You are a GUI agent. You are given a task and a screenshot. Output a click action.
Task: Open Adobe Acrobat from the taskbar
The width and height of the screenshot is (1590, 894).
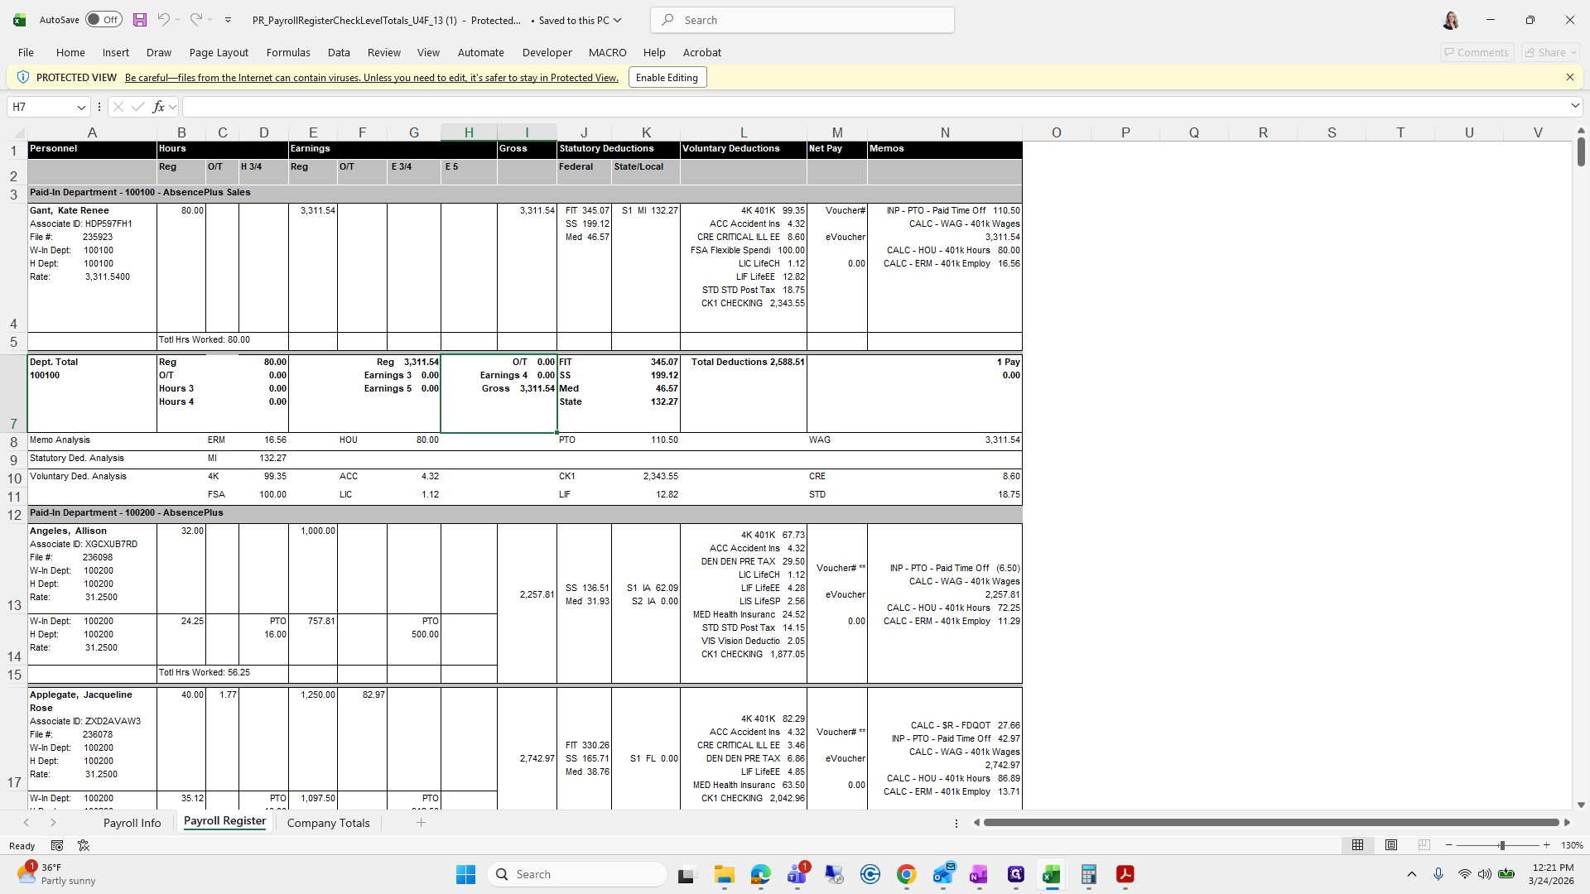pos(1125,874)
